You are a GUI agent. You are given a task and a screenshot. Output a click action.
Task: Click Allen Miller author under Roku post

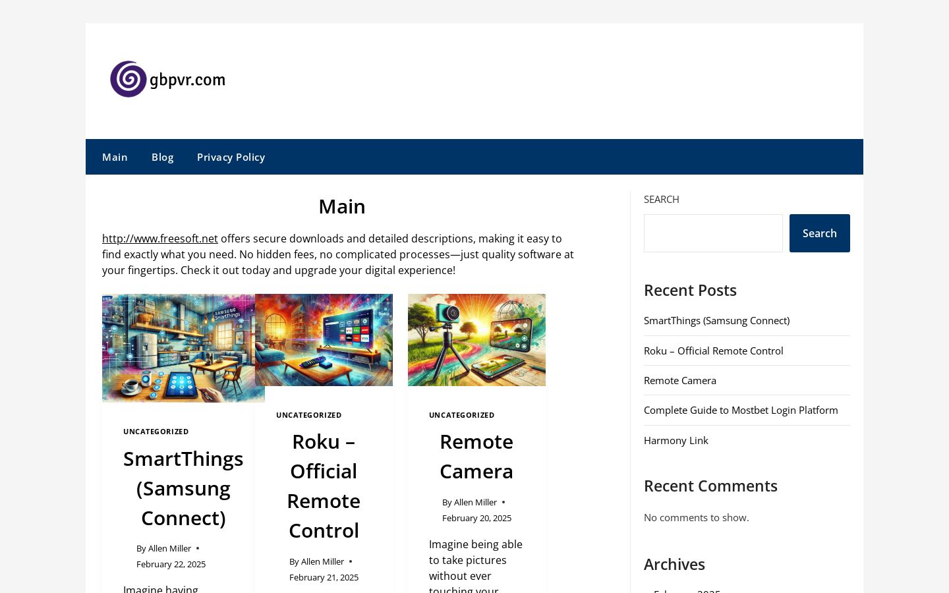click(322, 561)
